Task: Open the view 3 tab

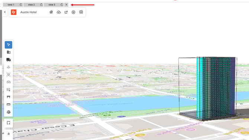Action: click(52, 5)
